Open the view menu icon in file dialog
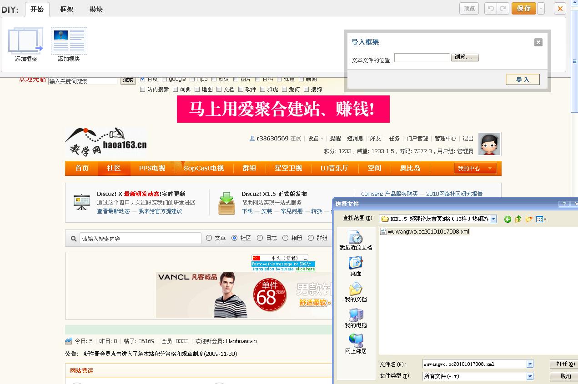Image resolution: width=578 pixels, height=384 pixels. point(541,219)
